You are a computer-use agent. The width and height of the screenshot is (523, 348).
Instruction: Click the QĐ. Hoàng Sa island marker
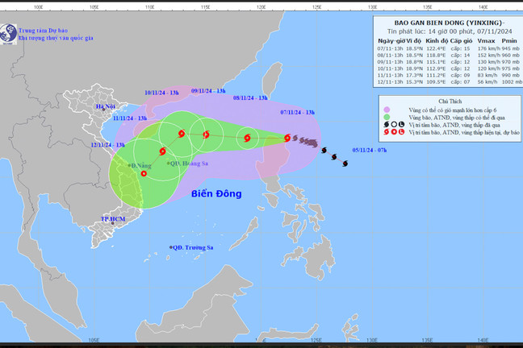(169, 164)
